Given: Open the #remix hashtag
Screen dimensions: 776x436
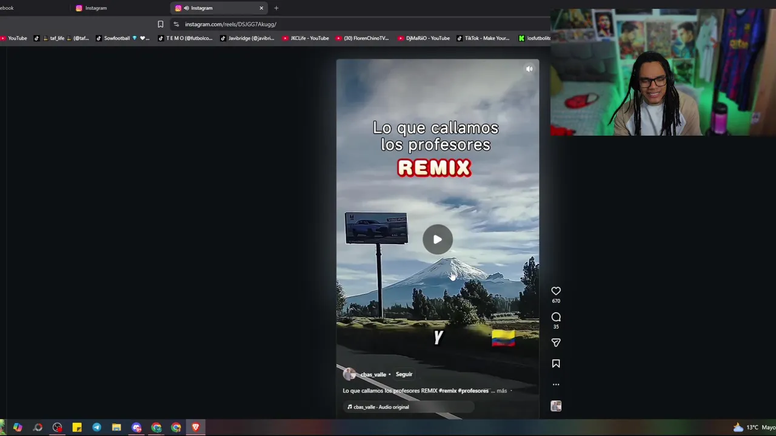Looking at the screenshot, I should coord(447,391).
